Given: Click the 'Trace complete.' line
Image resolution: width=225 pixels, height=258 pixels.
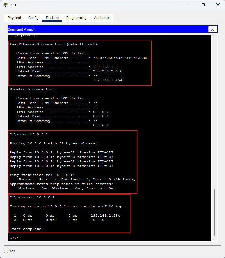Looking at the screenshot, I should (x=26, y=229).
